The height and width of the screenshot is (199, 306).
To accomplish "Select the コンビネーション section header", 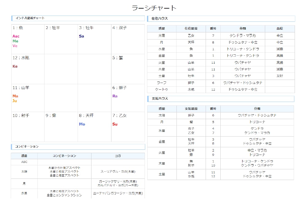I will click(78, 147).
